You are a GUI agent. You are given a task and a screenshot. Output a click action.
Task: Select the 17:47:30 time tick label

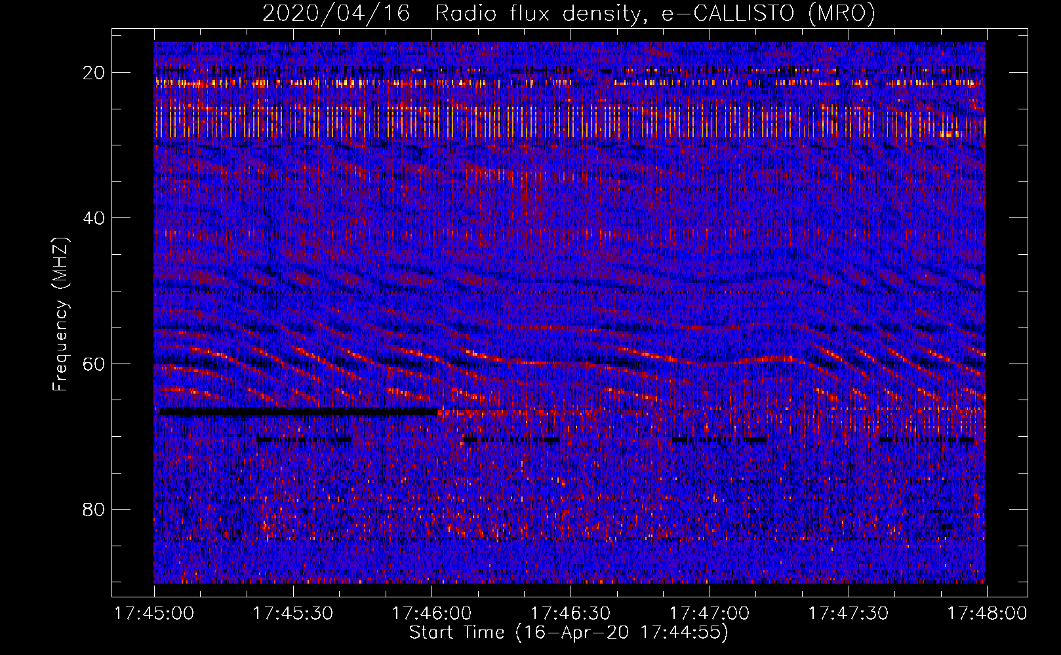pos(848,613)
